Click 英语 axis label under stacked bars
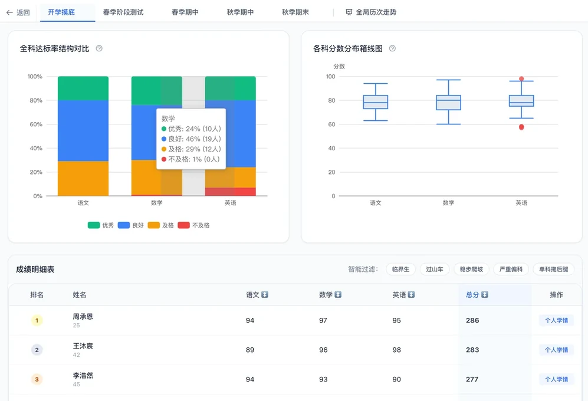The width and height of the screenshot is (588, 401). click(x=230, y=202)
